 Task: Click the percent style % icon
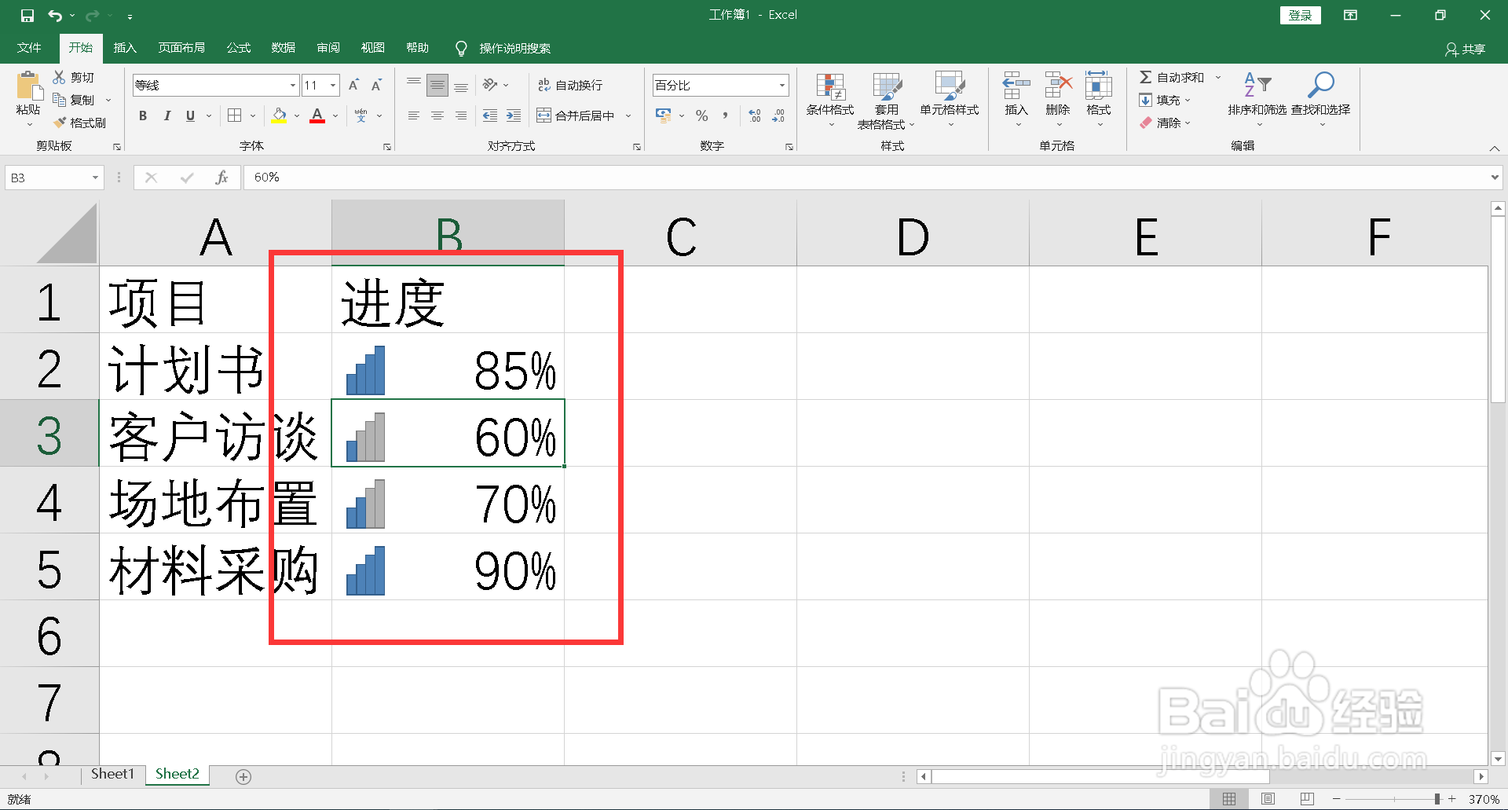(x=702, y=115)
